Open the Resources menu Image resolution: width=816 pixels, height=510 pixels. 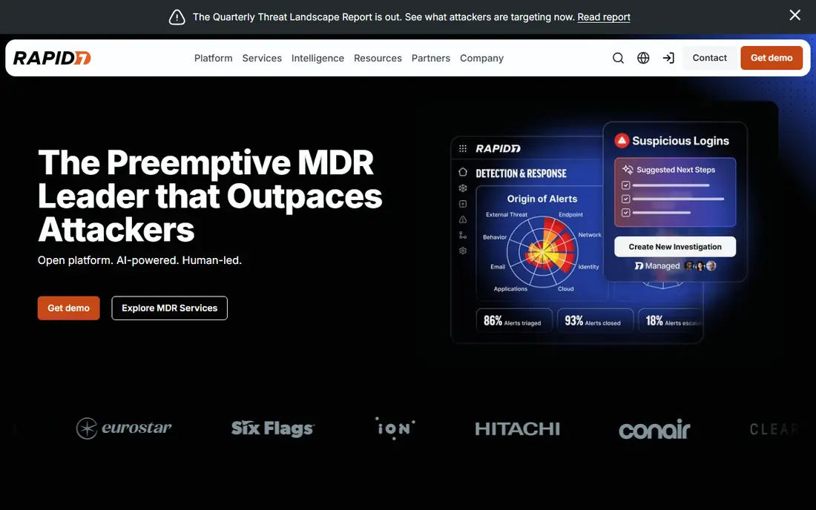(x=378, y=59)
